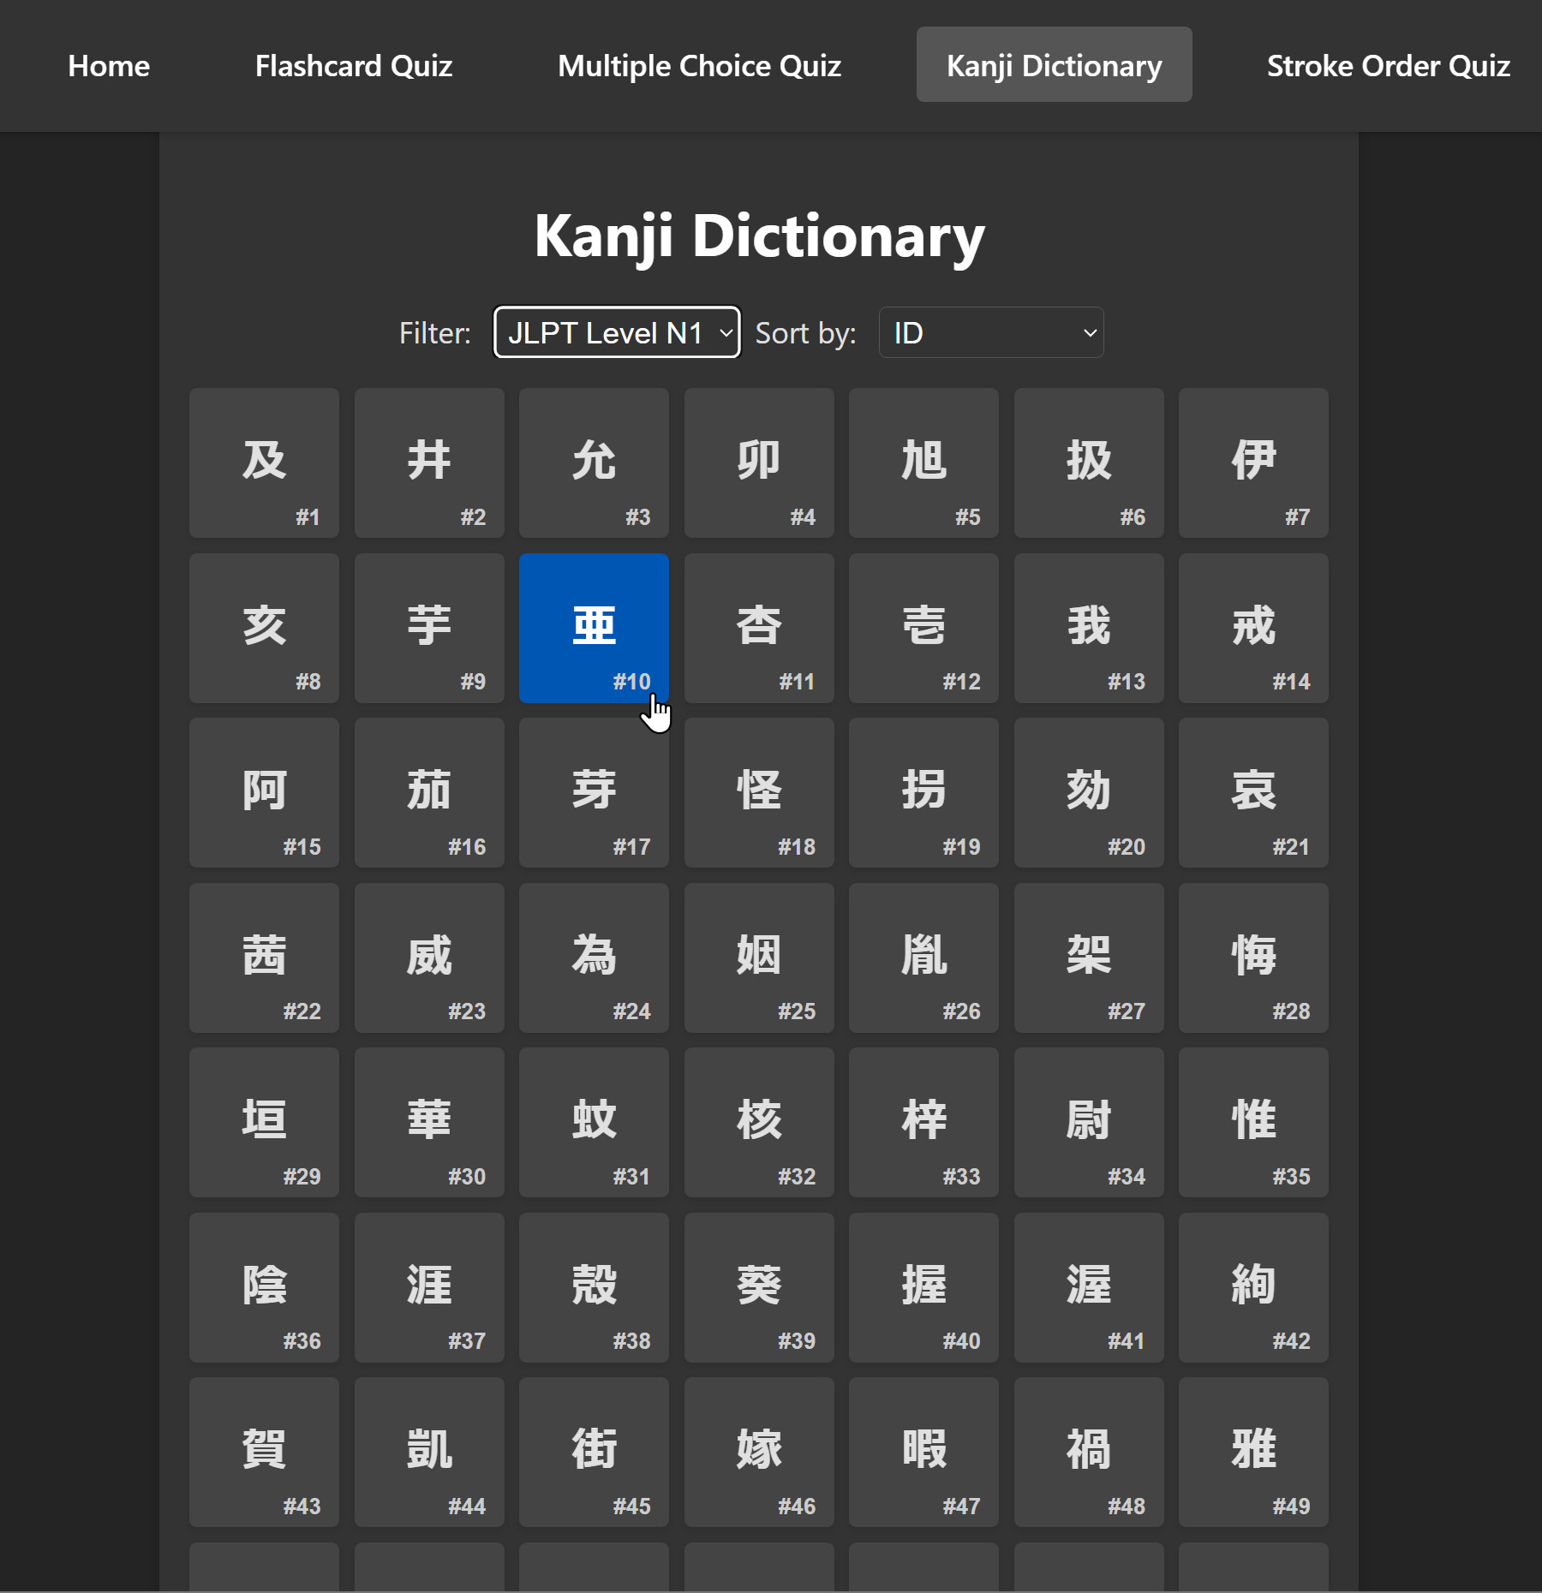
Task: Select kanji card #28 悔
Action: pos(1253,958)
